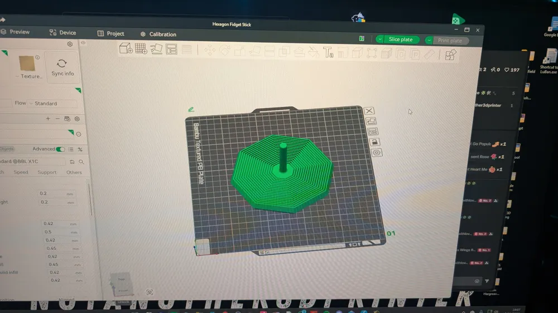Select the Mesh boolean tool icon

pos(284,52)
